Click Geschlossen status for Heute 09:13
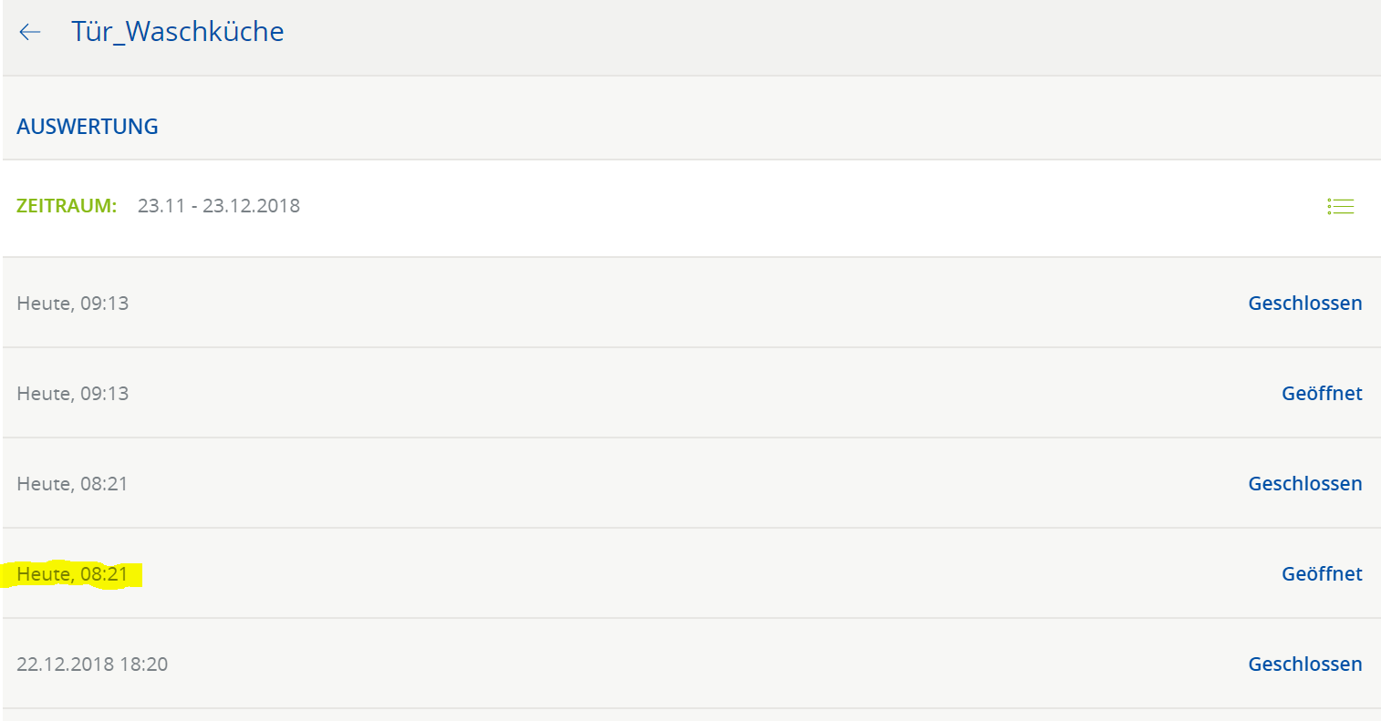This screenshot has width=1381, height=721. (1305, 304)
